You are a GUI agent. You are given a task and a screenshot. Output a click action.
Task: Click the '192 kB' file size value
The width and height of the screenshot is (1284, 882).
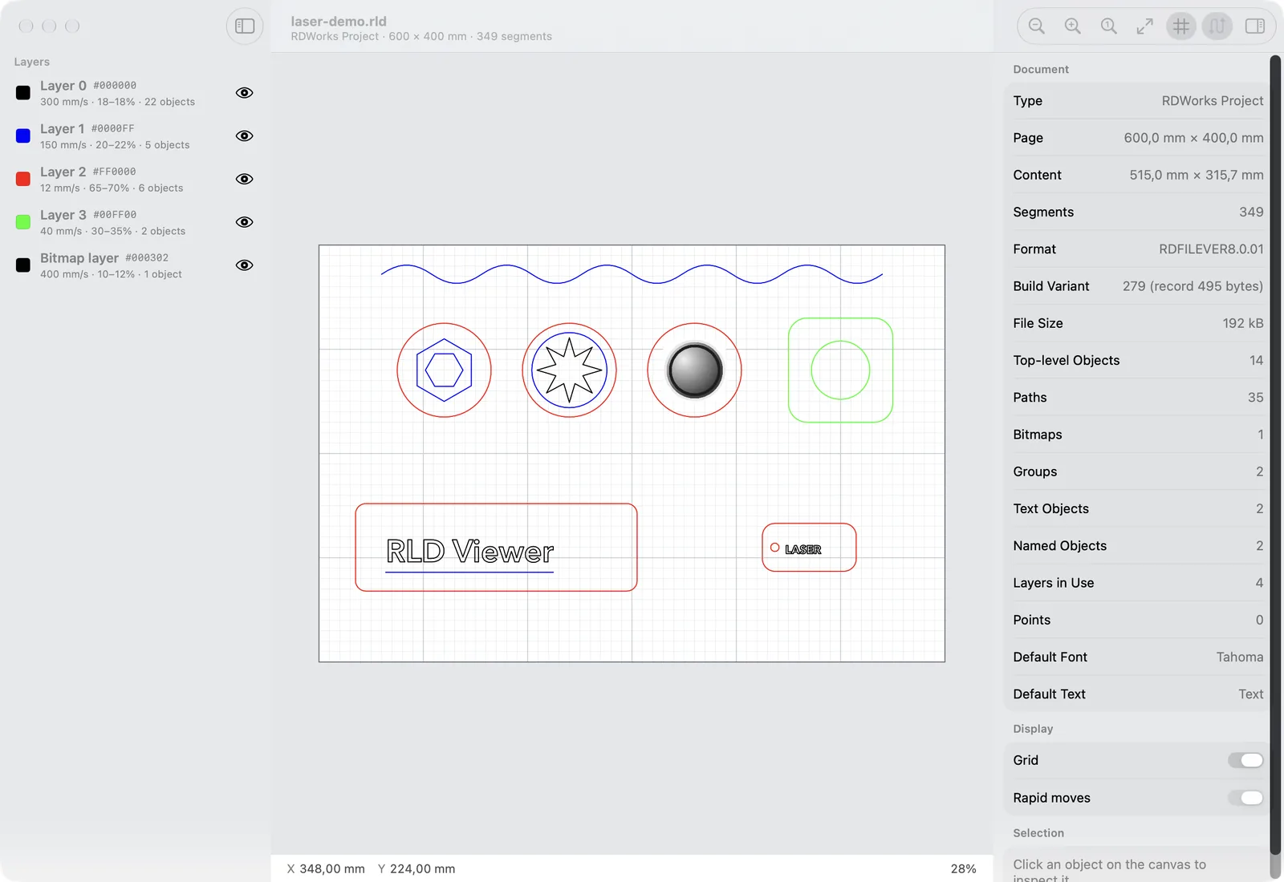pos(1243,323)
